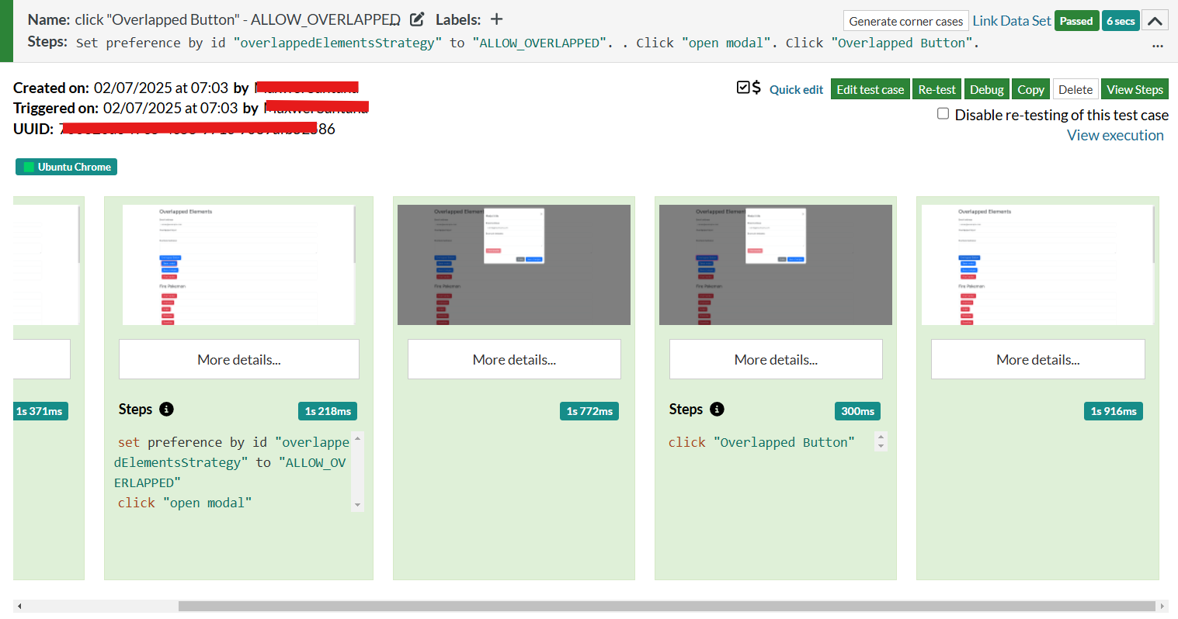
Task: Open screenshot thumbnail in 1s 916ms card
Action: point(1038,265)
